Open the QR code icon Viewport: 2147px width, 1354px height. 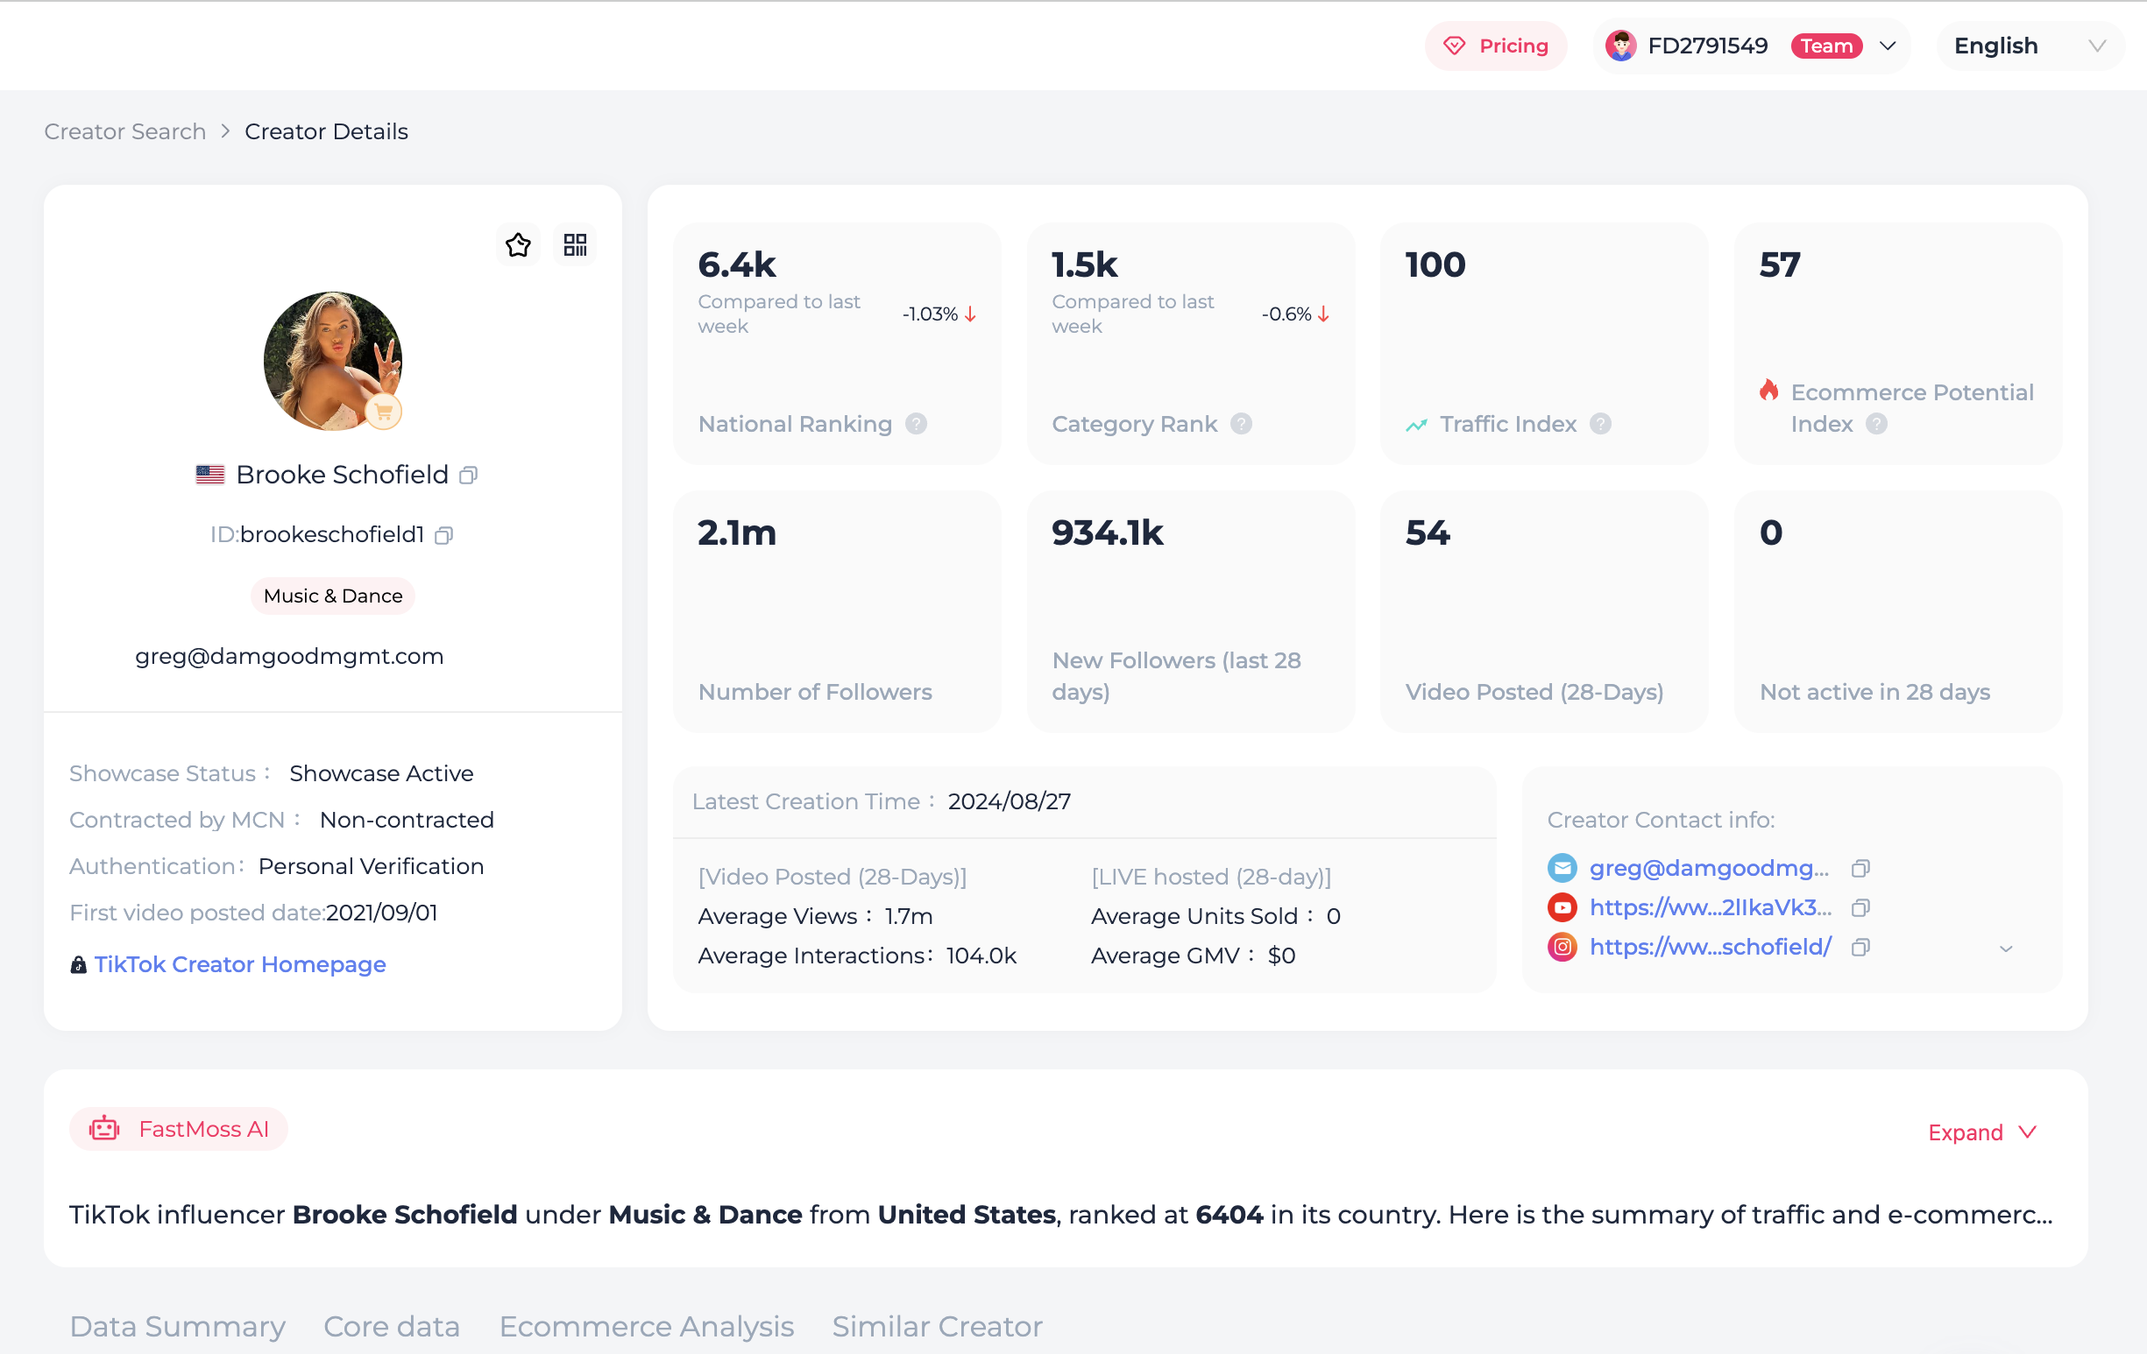click(x=575, y=245)
